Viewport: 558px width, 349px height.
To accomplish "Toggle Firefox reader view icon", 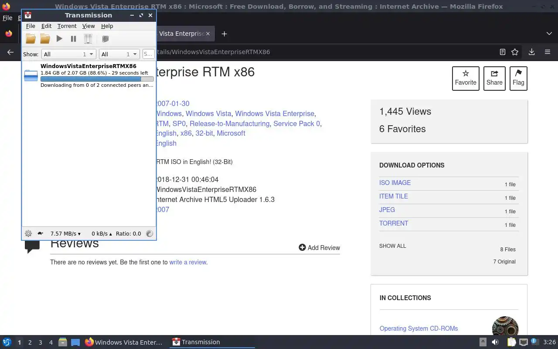I will coord(503,52).
